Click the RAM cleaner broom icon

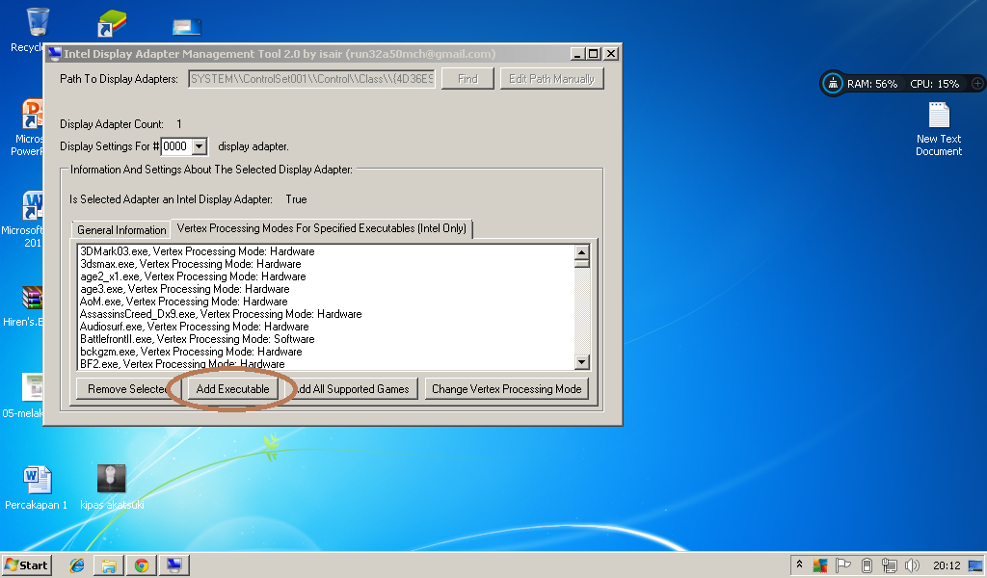coord(833,83)
